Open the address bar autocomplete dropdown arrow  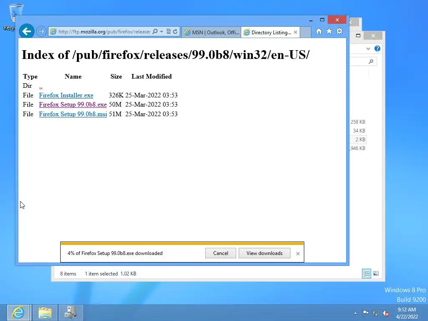point(161,32)
